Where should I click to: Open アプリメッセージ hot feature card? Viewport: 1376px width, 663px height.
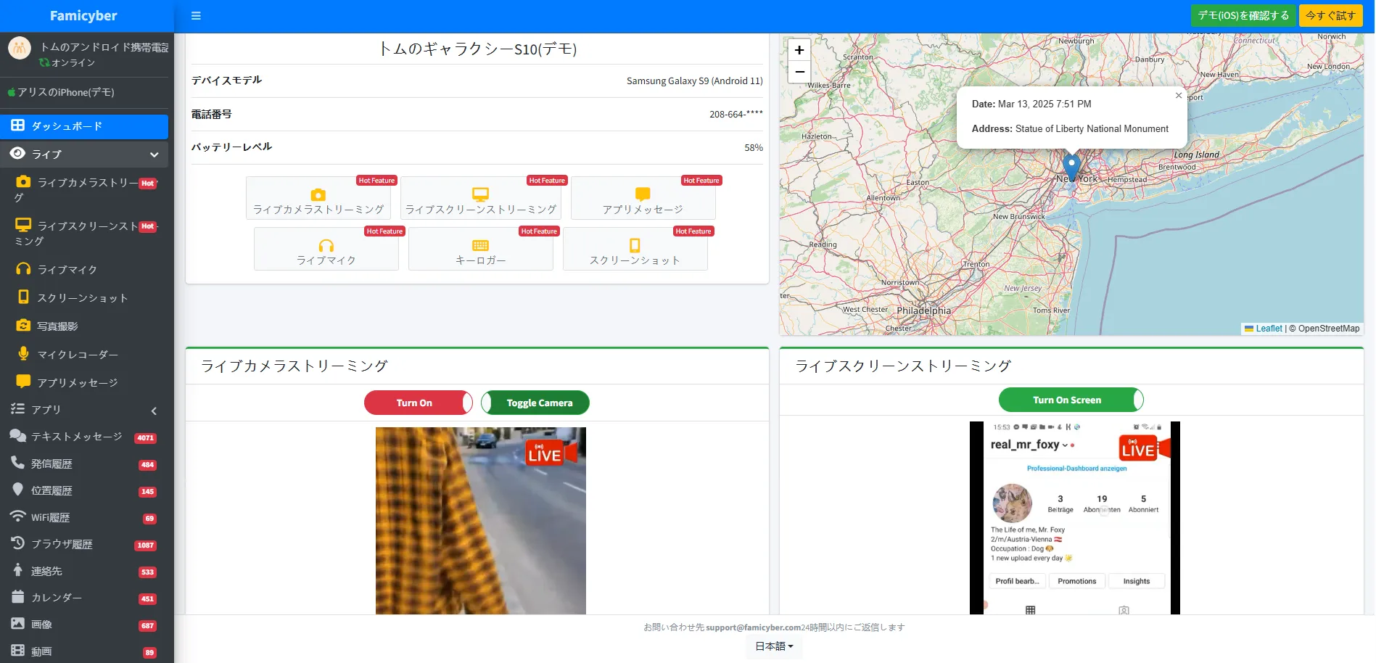pyautogui.click(x=643, y=198)
